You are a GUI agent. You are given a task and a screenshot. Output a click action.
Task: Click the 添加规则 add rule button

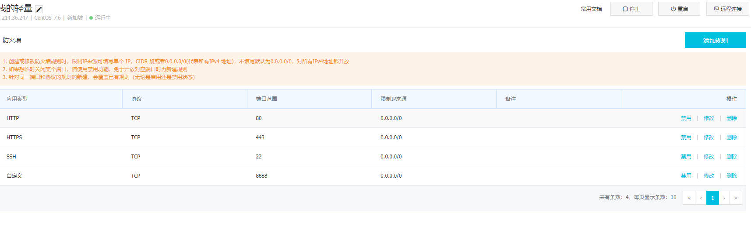pyautogui.click(x=715, y=40)
